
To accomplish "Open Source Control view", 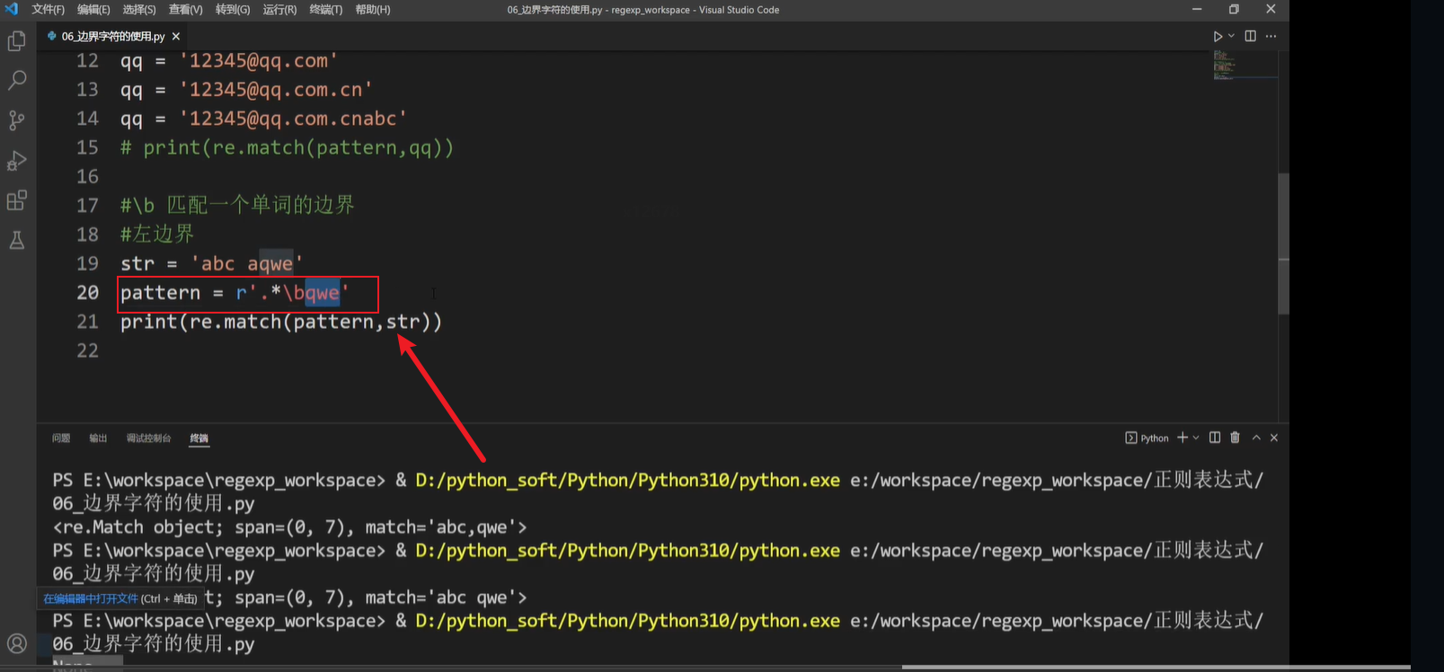I will click(x=17, y=120).
